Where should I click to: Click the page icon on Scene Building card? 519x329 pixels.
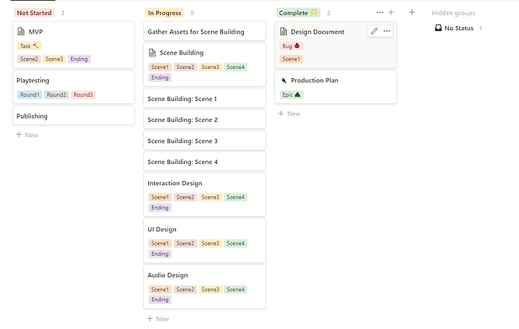pos(152,53)
